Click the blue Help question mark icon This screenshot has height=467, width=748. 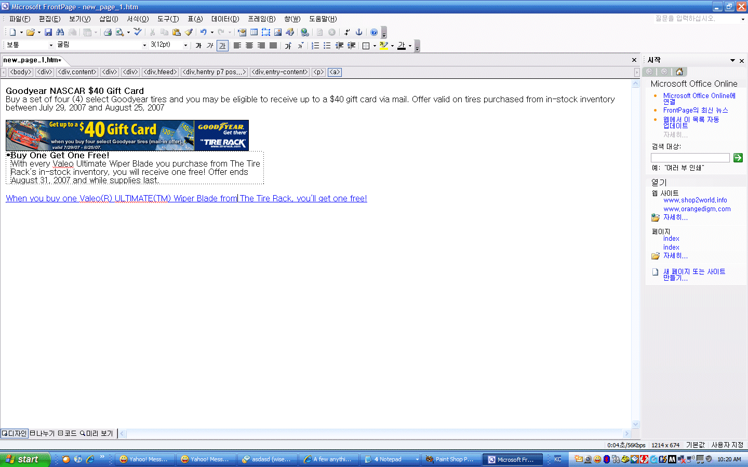(x=374, y=32)
